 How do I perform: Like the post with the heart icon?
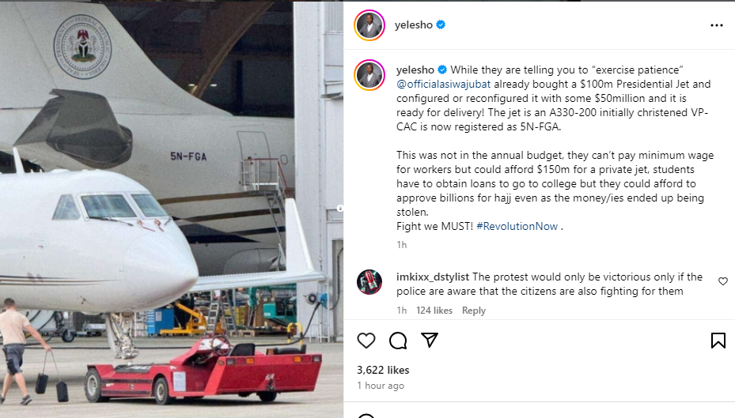[x=366, y=341]
